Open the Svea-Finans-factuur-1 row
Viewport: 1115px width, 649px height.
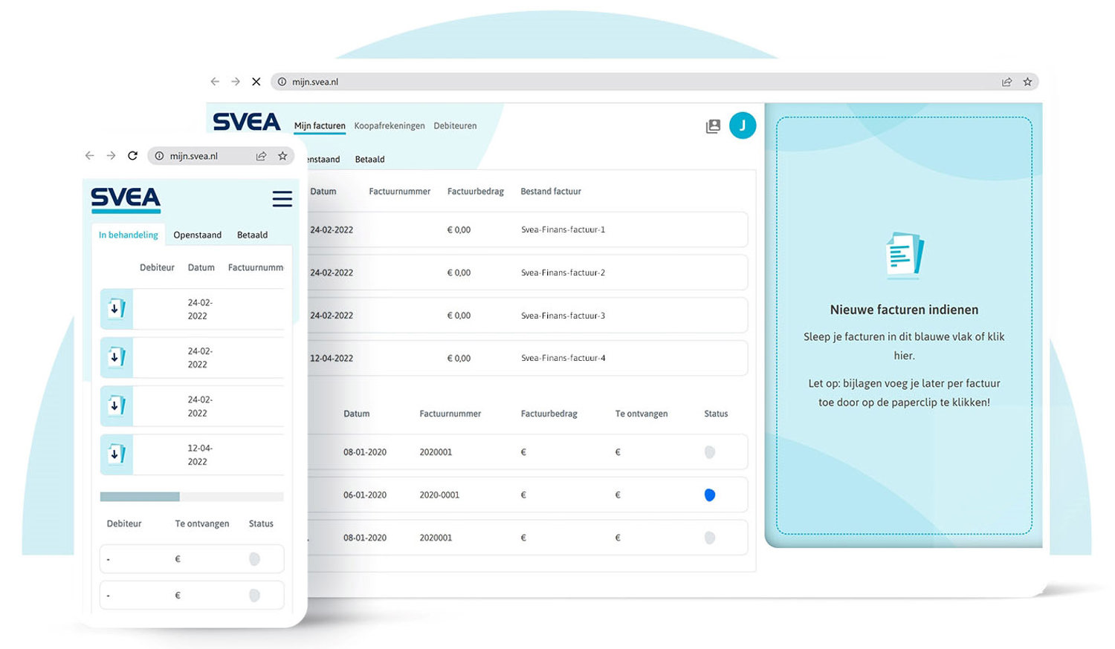click(527, 229)
